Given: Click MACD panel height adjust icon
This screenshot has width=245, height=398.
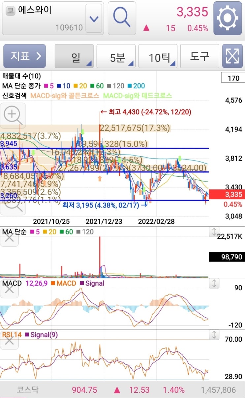Looking at the screenshot, I should point(214,283).
